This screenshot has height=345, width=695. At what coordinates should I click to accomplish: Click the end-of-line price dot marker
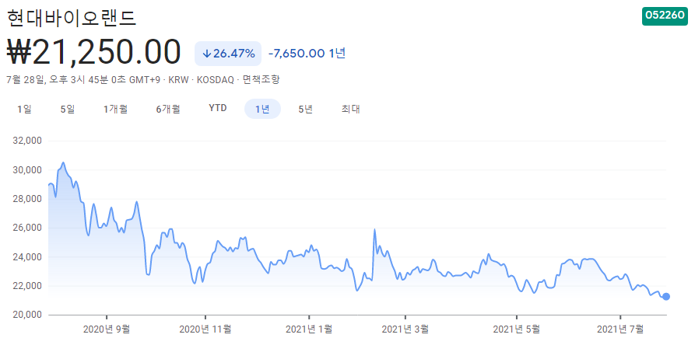[665, 296]
